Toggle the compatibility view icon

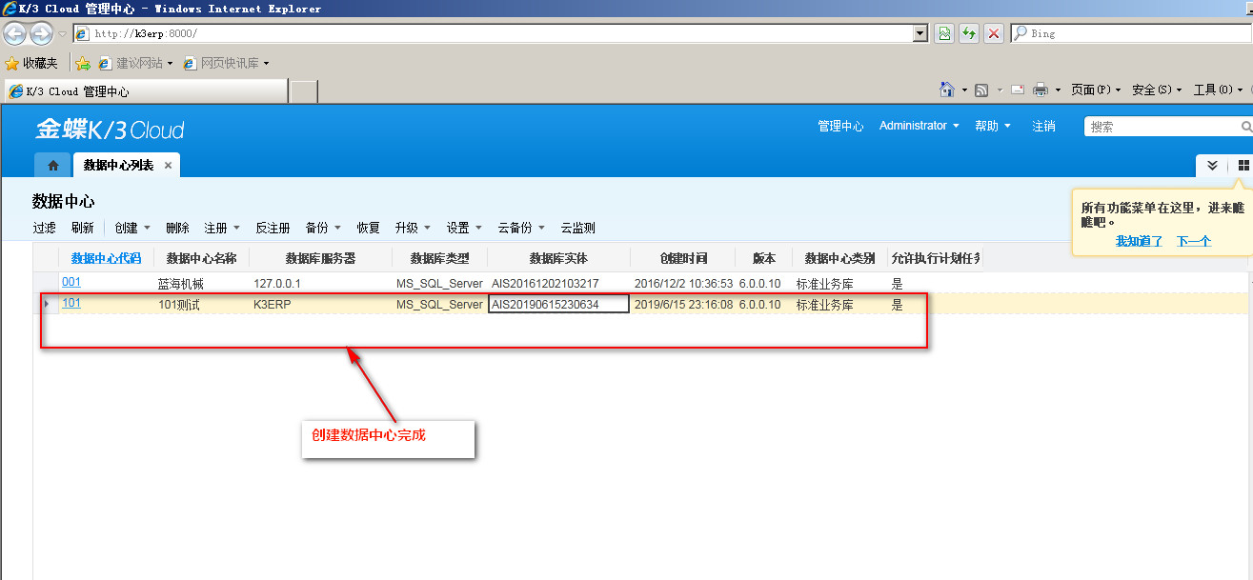(x=943, y=33)
